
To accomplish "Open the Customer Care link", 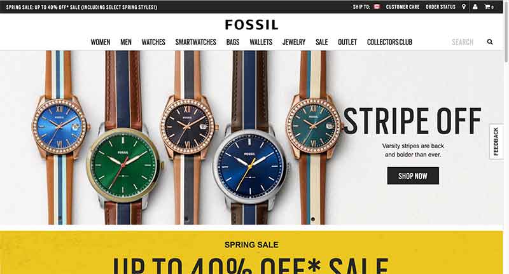I will tap(403, 7).
